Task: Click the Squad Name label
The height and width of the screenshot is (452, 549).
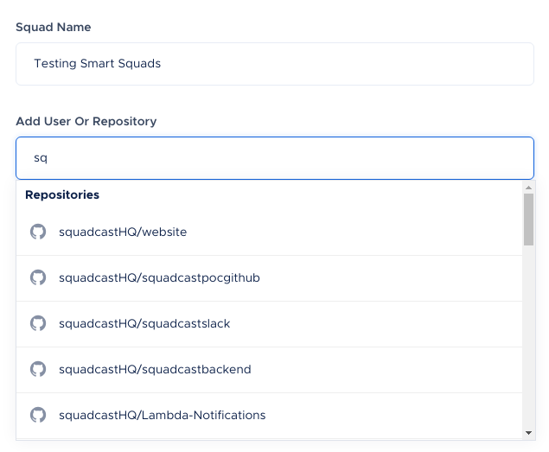Action: coord(54,28)
